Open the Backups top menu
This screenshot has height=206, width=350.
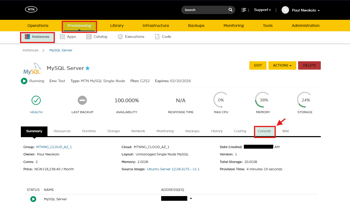(x=196, y=26)
